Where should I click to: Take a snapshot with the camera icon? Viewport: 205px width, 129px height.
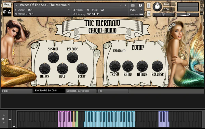click(x=133, y=5)
